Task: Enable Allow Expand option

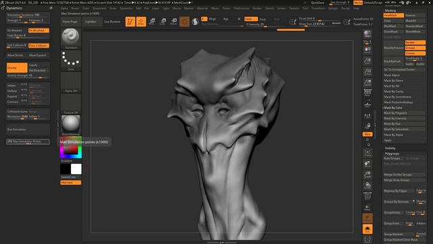Action: click(x=39, y=56)
